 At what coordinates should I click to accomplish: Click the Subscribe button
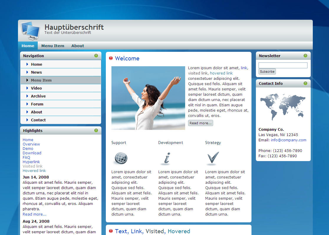pyautogui.click(x=267, y=72)
